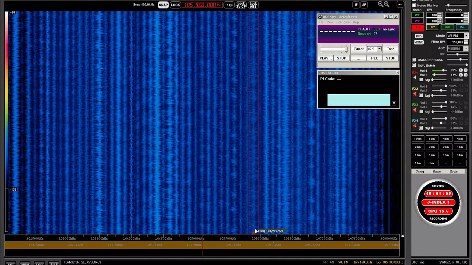This screenshot has height=265, width=472.
Task: Select the 6m band button
Action: [432, 163]
